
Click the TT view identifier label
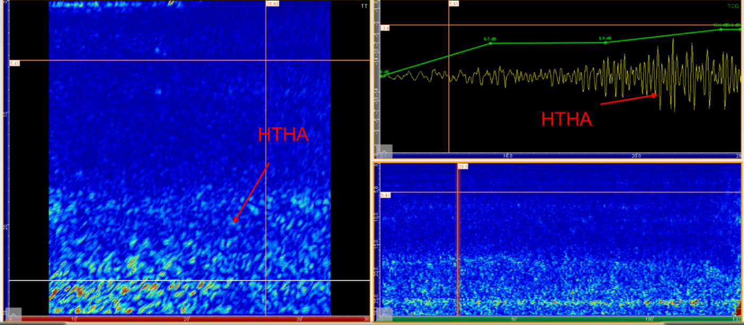pos(364,6)
